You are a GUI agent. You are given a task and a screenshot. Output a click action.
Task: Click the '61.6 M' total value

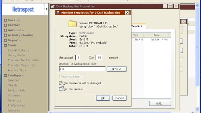[x=84, y=46]
